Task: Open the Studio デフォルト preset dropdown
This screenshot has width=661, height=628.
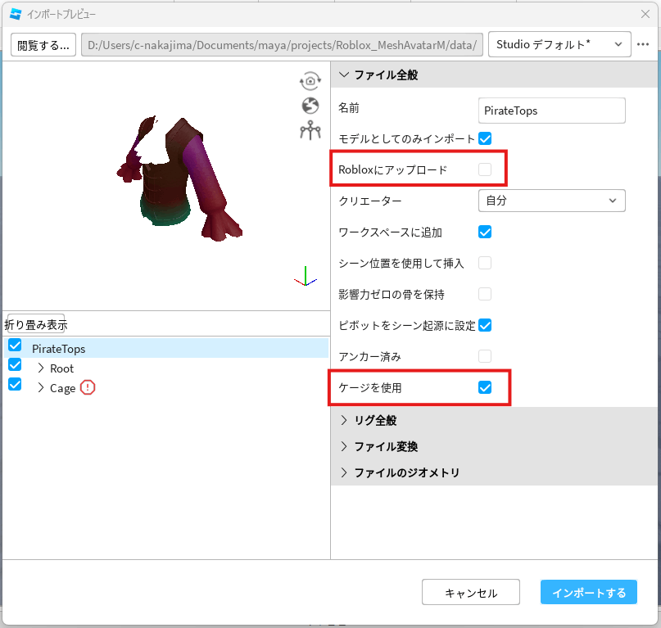Action: point(559,44)
